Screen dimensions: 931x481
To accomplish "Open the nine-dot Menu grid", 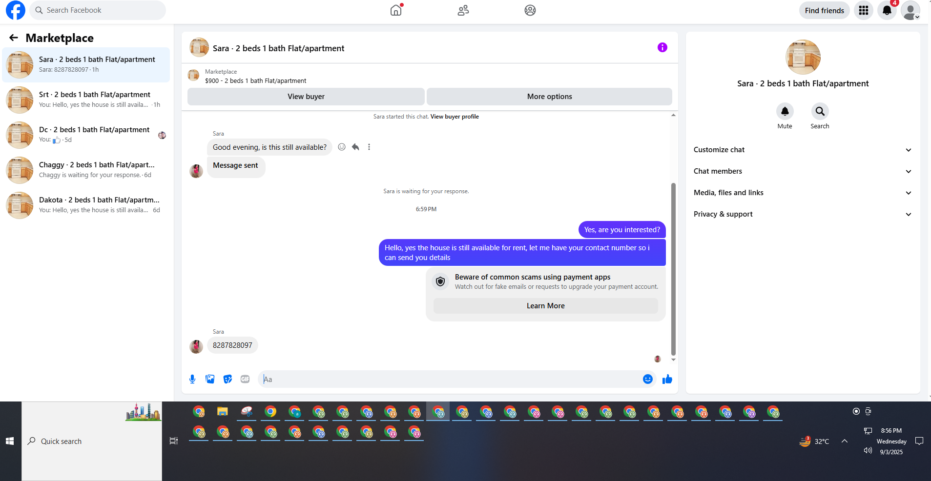I will [864, 10].
